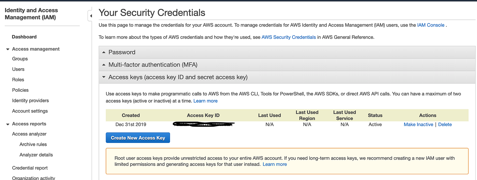Go to Groups in sidebar
477x180 pixels.
pyautogui.click(x=20, y=59)
